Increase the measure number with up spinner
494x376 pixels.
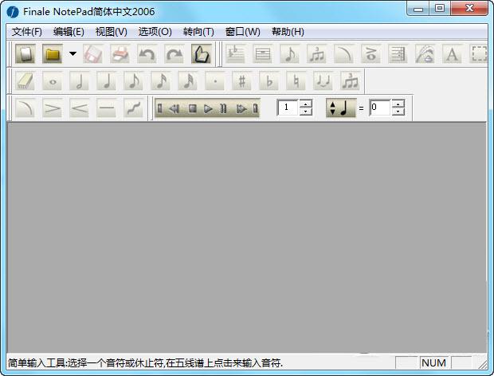pos(306,104)
